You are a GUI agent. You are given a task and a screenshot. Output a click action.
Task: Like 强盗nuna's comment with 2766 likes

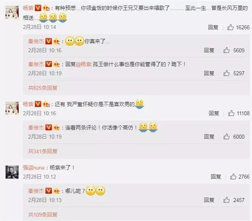(x=233, y=176)
